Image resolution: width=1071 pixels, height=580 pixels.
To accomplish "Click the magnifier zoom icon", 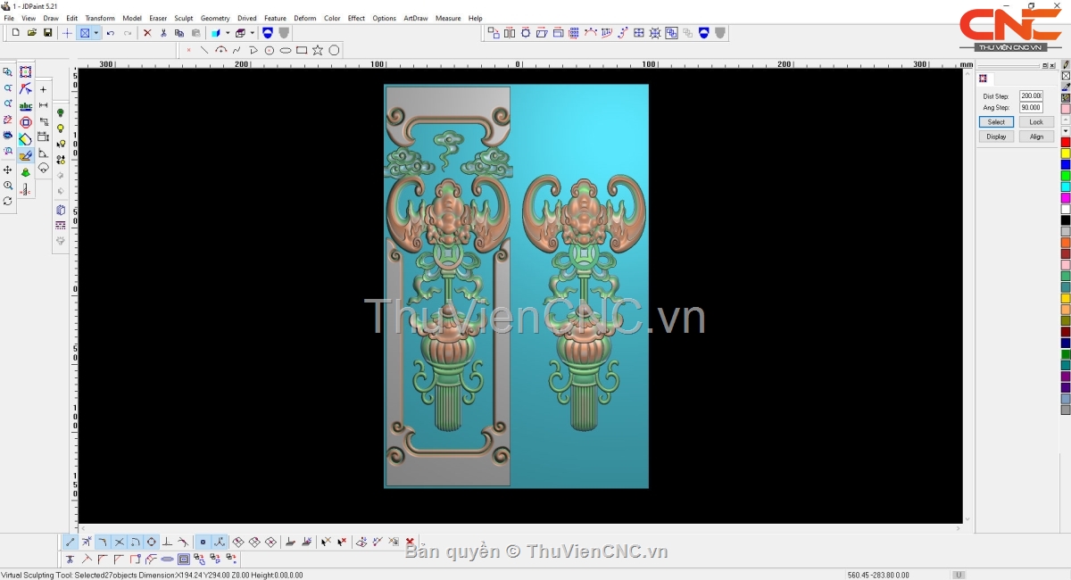I will click(8, 186).
